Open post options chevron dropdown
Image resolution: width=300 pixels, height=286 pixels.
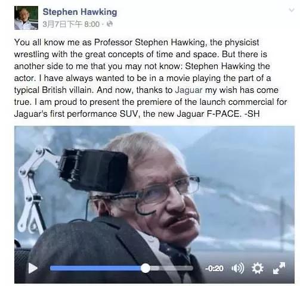click(291, 10)
